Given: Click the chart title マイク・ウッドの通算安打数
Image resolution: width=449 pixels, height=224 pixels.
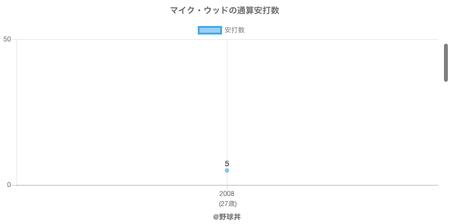Looking at the screenshot, I should [x=224, y=11].
